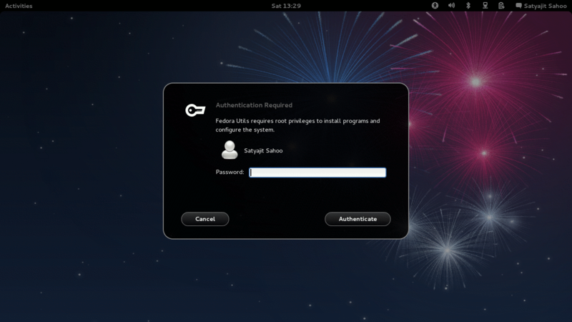
Task: Open the Activities overview
Action: pos(19,6)
